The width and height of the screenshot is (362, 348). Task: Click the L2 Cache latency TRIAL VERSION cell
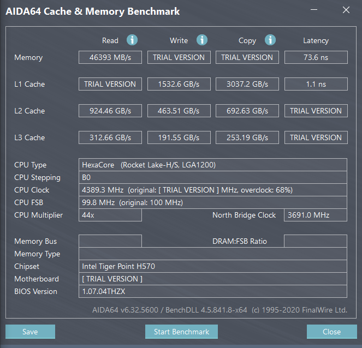(316, 111)
